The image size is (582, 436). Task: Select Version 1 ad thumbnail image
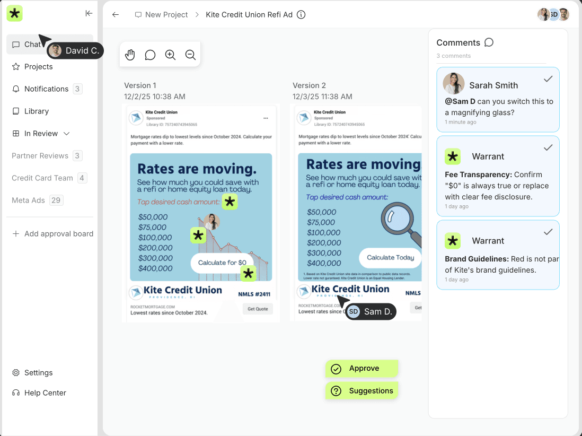click(x=201, y=213)
